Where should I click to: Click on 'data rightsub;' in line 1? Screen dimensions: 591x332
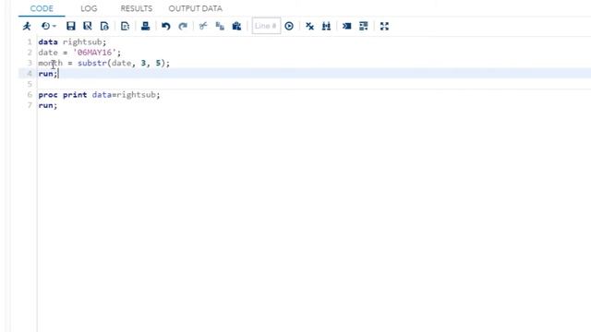point(72,41)
